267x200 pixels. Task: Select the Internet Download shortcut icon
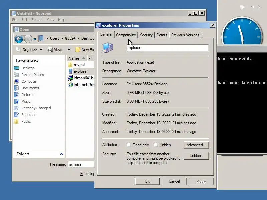[x=70, y=85]
